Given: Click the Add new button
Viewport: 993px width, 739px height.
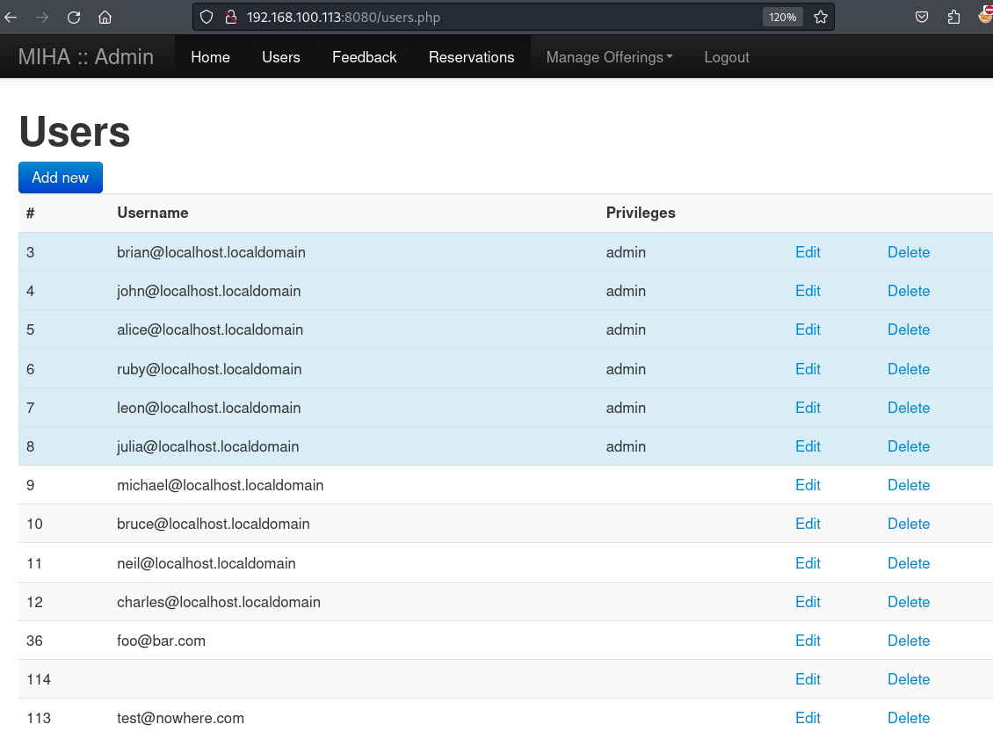Looking at the screenshot, I should [x=60, y=178].
